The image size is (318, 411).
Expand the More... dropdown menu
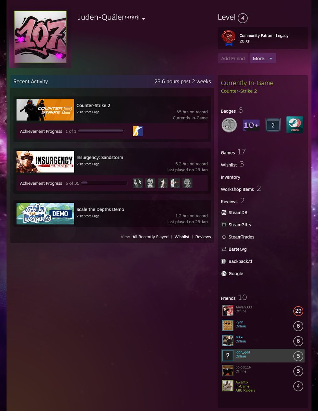click(x=263, y=58)
